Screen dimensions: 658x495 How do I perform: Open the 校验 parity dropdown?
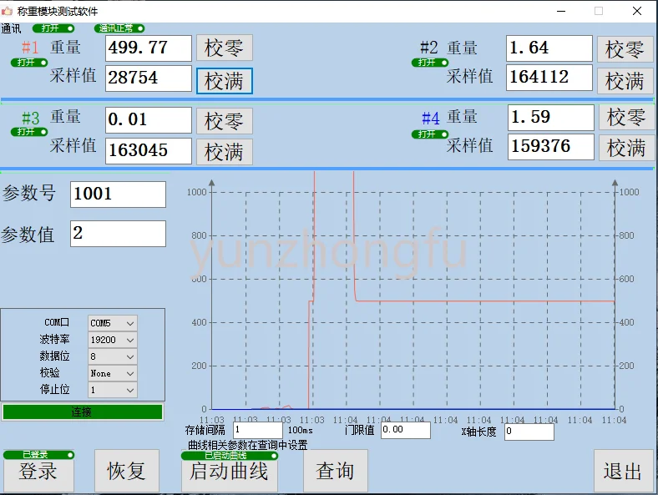pyautogui.click(x=113, y=373)
